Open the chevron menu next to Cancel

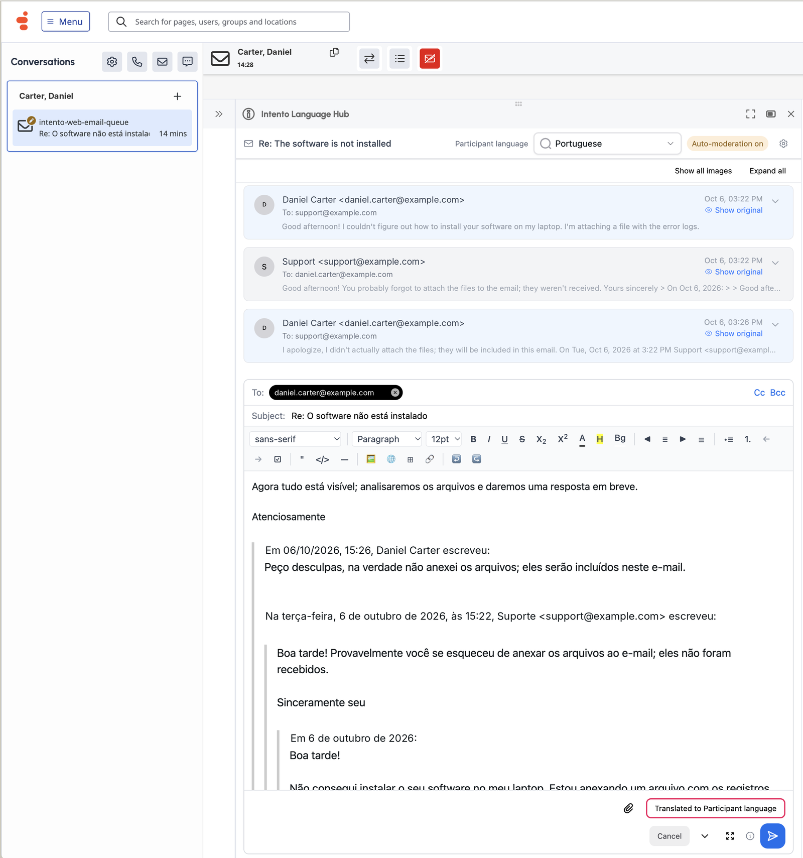point(705,836)
